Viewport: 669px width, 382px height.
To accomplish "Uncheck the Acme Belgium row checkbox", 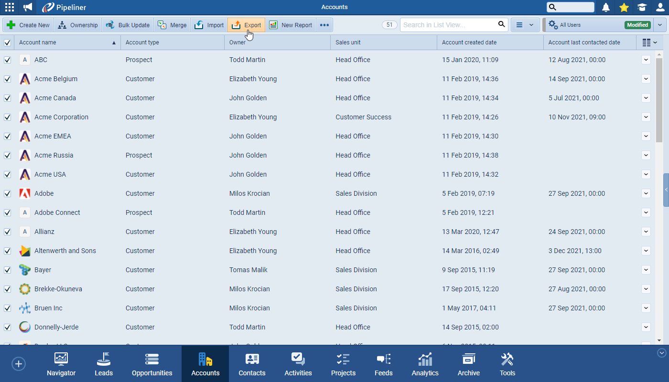I will click(x=7, y=79).
